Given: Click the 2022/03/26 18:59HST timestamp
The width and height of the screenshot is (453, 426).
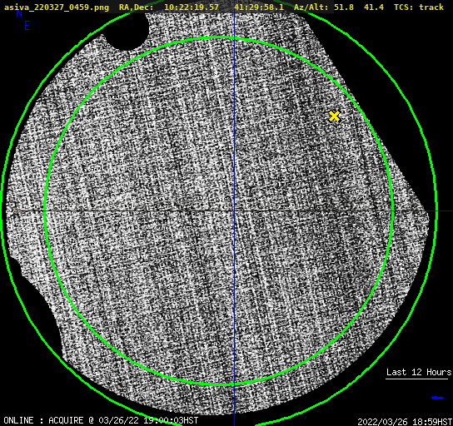Looking at the screenshot, I should point(405,422).
